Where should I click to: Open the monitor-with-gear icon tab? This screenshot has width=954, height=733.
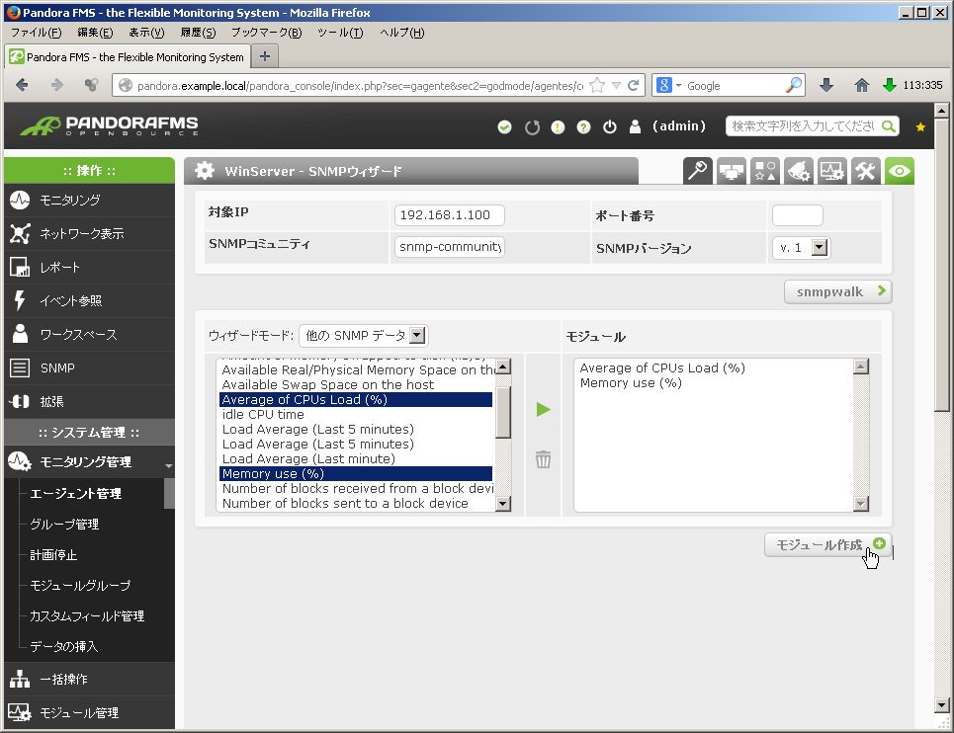point(831,171)
